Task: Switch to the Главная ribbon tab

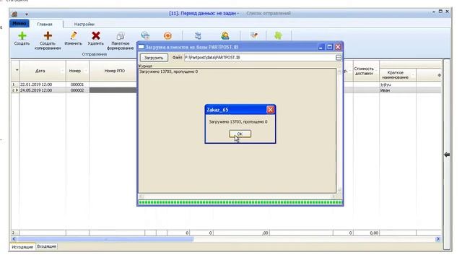Action: pyautogui.click(x=45, y=24)
